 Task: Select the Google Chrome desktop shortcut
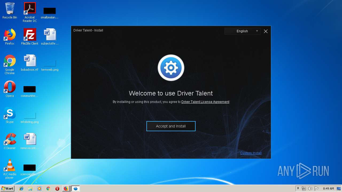point(10,65)
